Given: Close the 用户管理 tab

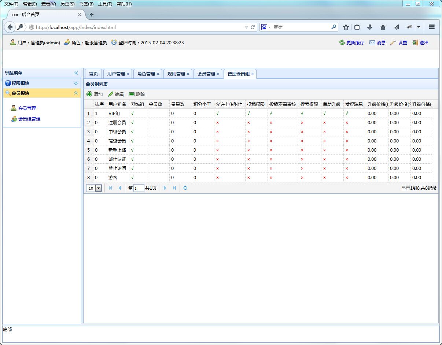Looking at the screenshot, I should tap(128, 74).
